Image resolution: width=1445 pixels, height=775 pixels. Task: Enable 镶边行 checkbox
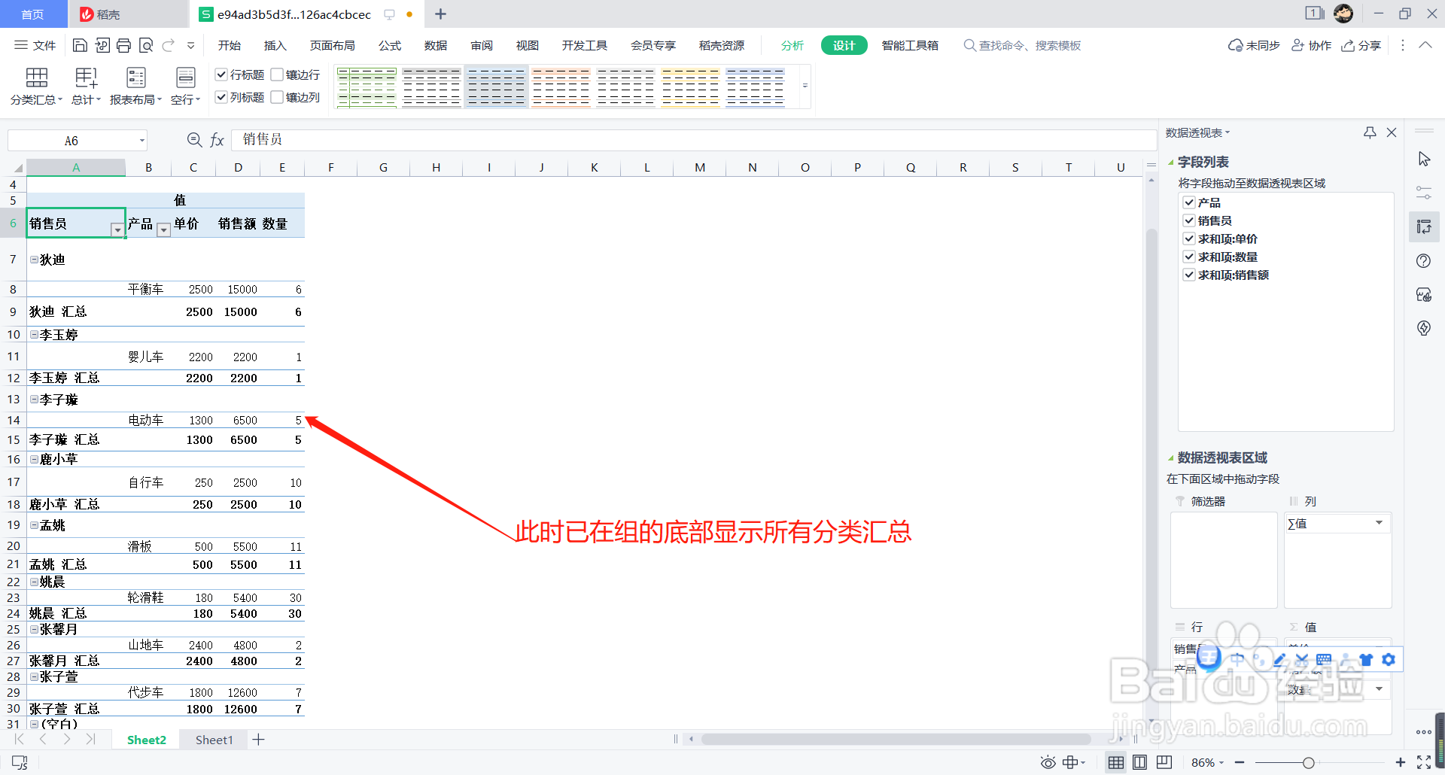(277, 74)
